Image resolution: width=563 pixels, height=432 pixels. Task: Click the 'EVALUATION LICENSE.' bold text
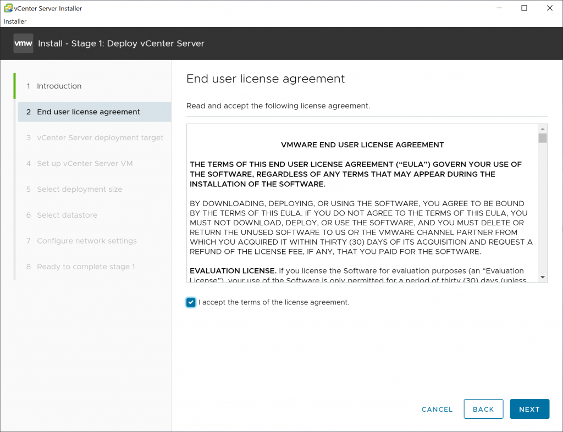(x=233, y=271)
